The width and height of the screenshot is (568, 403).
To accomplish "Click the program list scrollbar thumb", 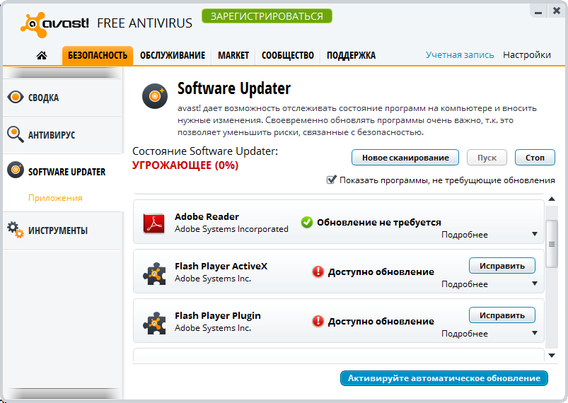I will point(551,244).
